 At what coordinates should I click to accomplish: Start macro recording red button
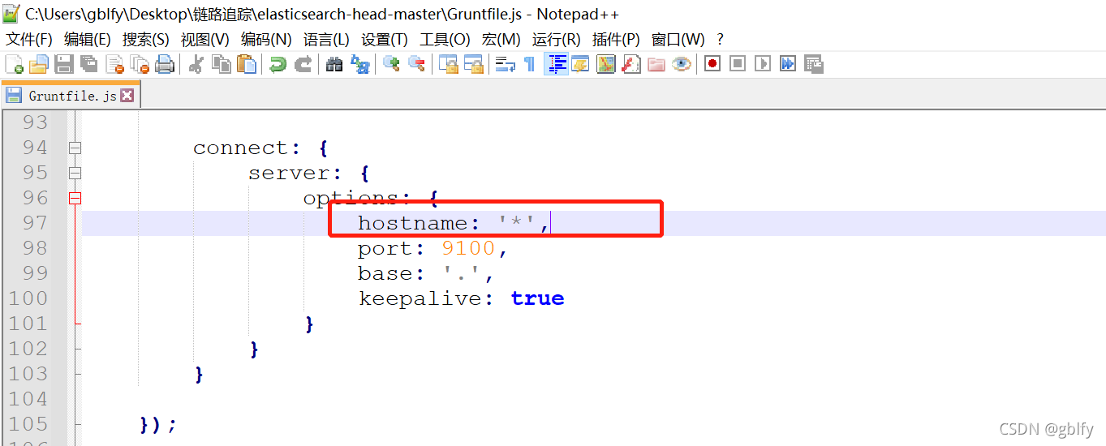(x=712, y=64)
